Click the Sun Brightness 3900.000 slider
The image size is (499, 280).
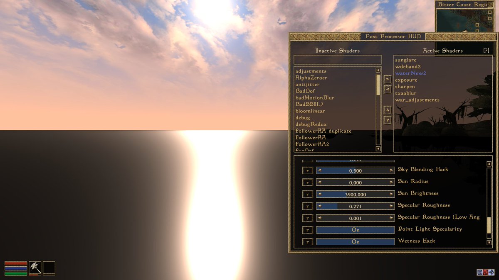point(356,194)
